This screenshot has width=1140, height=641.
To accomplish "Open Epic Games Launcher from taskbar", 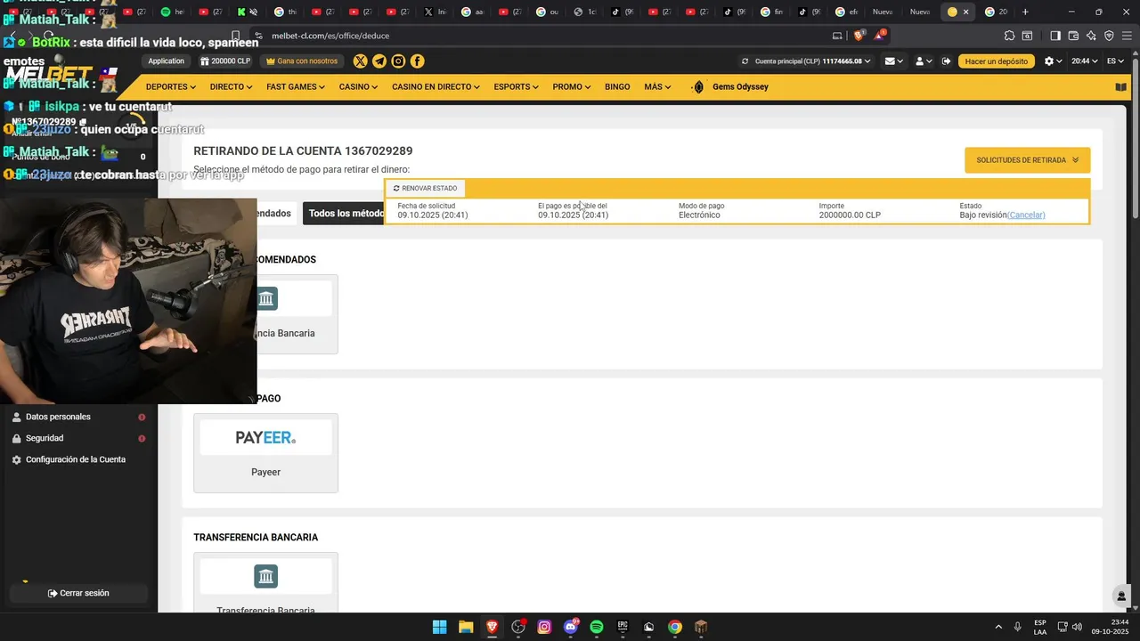I will 623,627.
